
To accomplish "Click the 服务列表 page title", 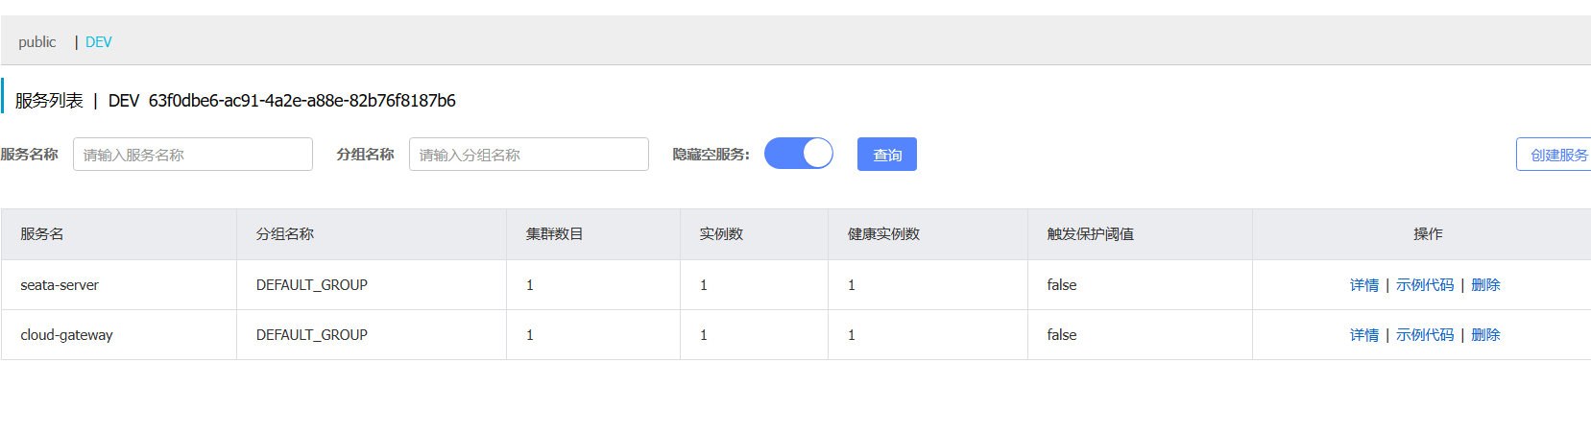I will (49, 101).
